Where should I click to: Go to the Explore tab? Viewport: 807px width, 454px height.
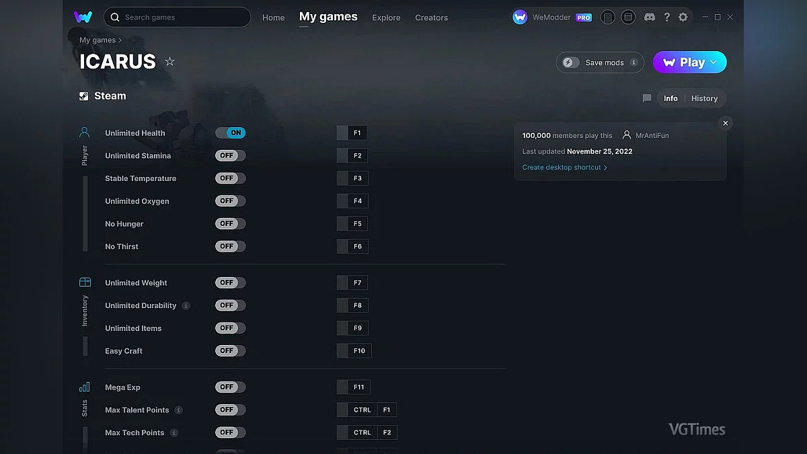pyautogui.click(x=386, y=17)
